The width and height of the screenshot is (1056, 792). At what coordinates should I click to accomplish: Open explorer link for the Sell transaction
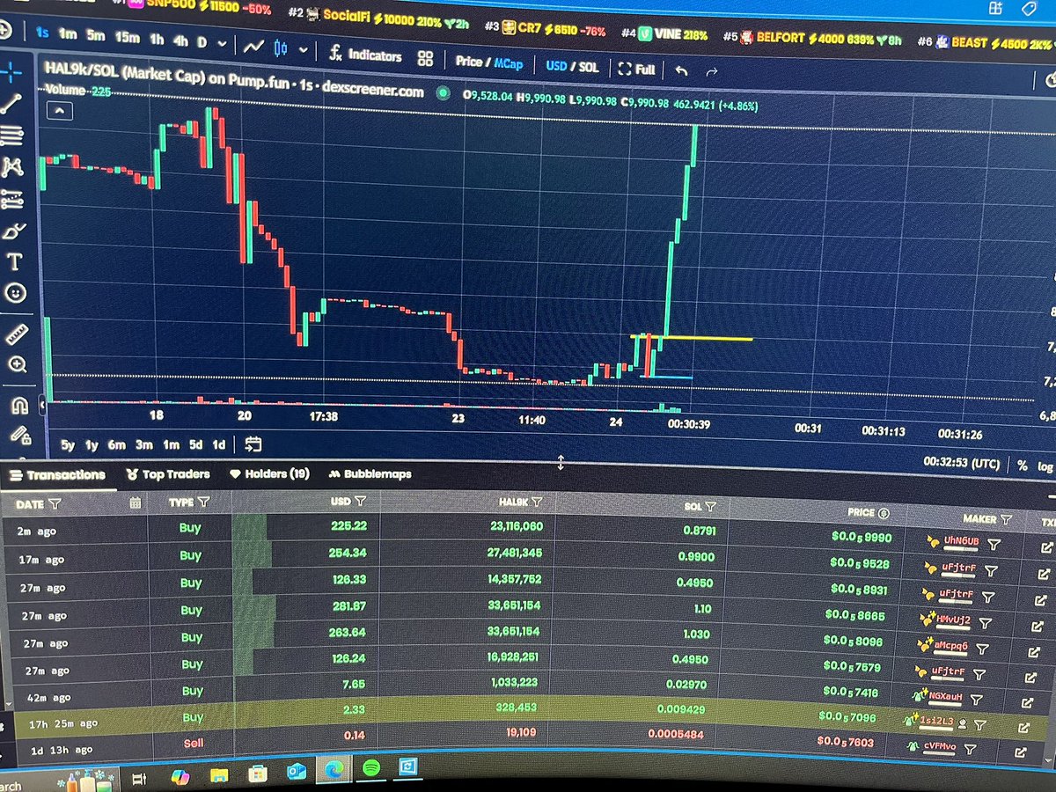(x=1019, y=752)
